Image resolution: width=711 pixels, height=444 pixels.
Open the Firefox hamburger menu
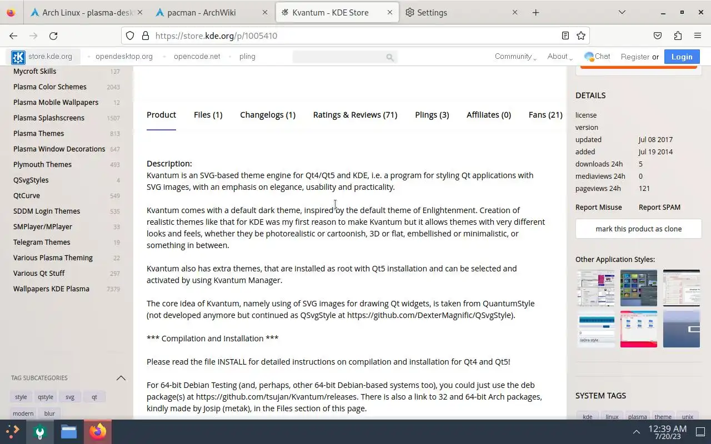point(698,36)
